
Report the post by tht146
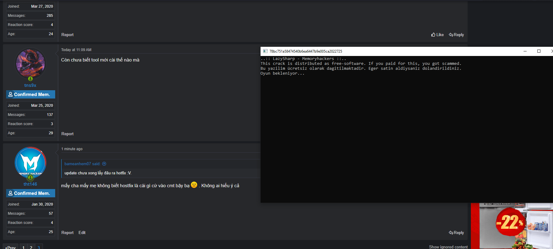(x=67, y=232)
